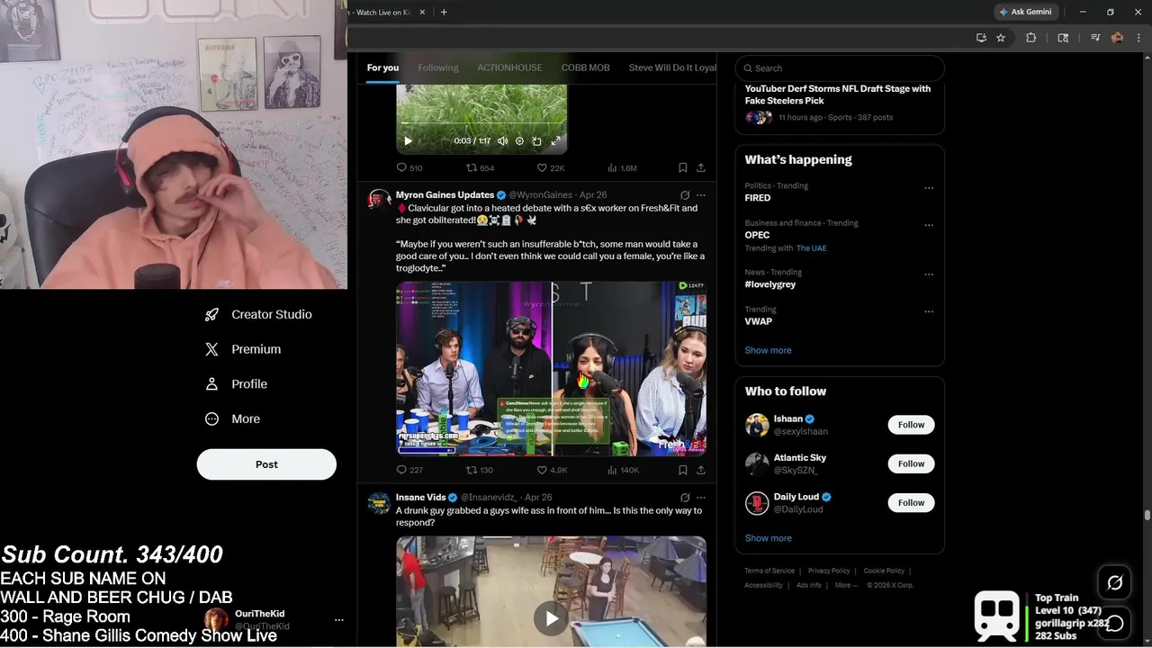Like the Myron Gaines post with 4.9K
Viewport: 1152px width, 648px height.
[x=552, y=470]
